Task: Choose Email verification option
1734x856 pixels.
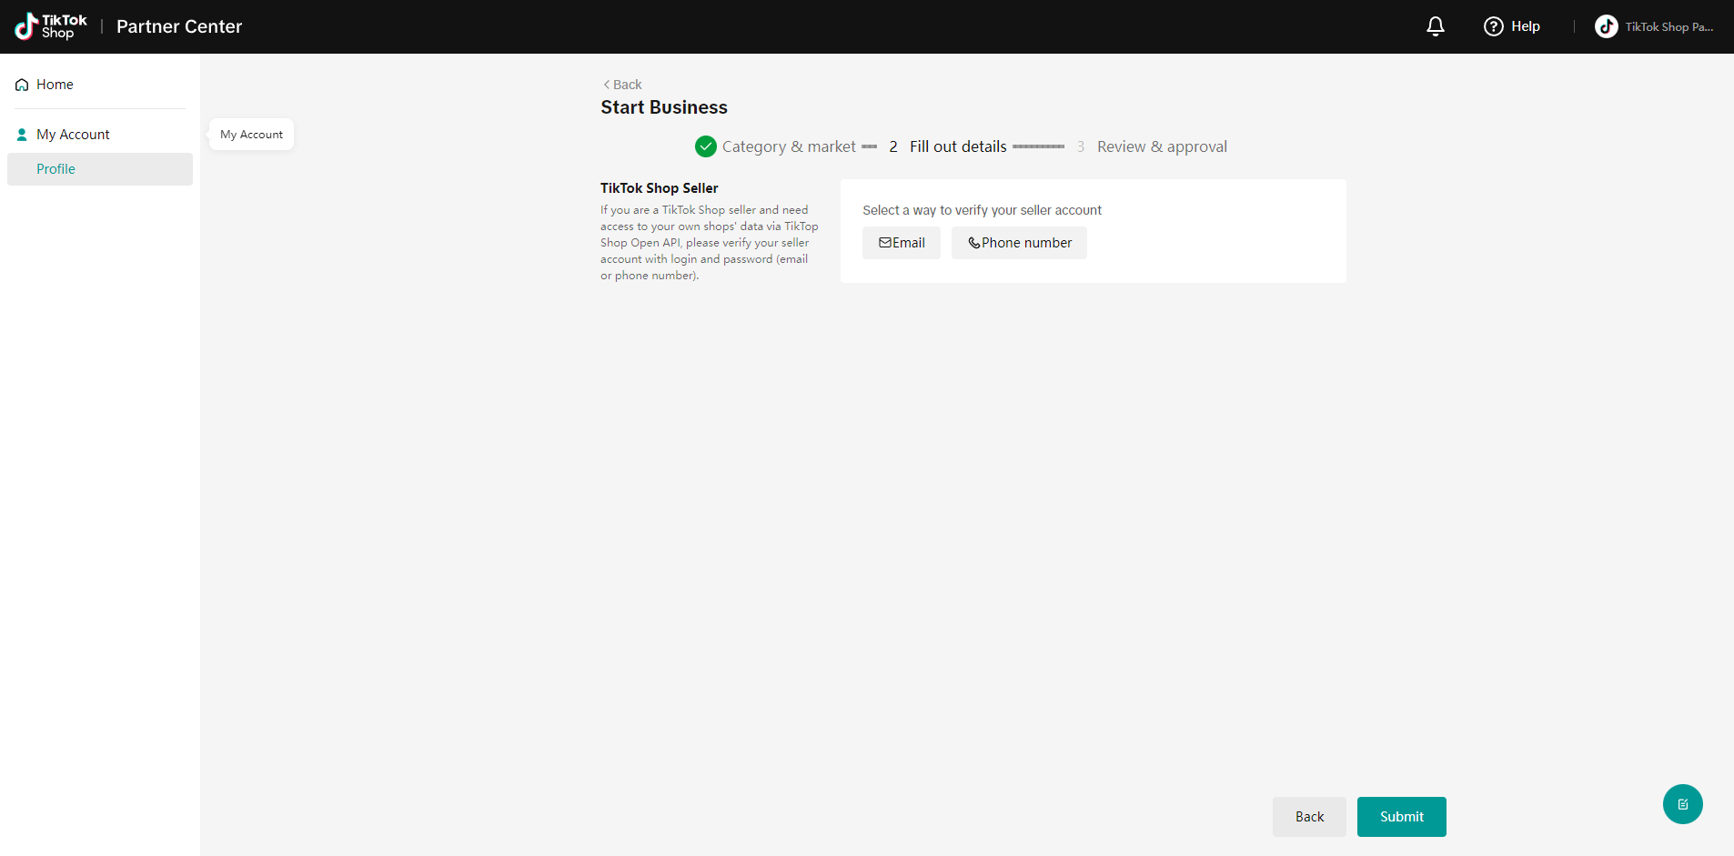Action: point(901,243)
